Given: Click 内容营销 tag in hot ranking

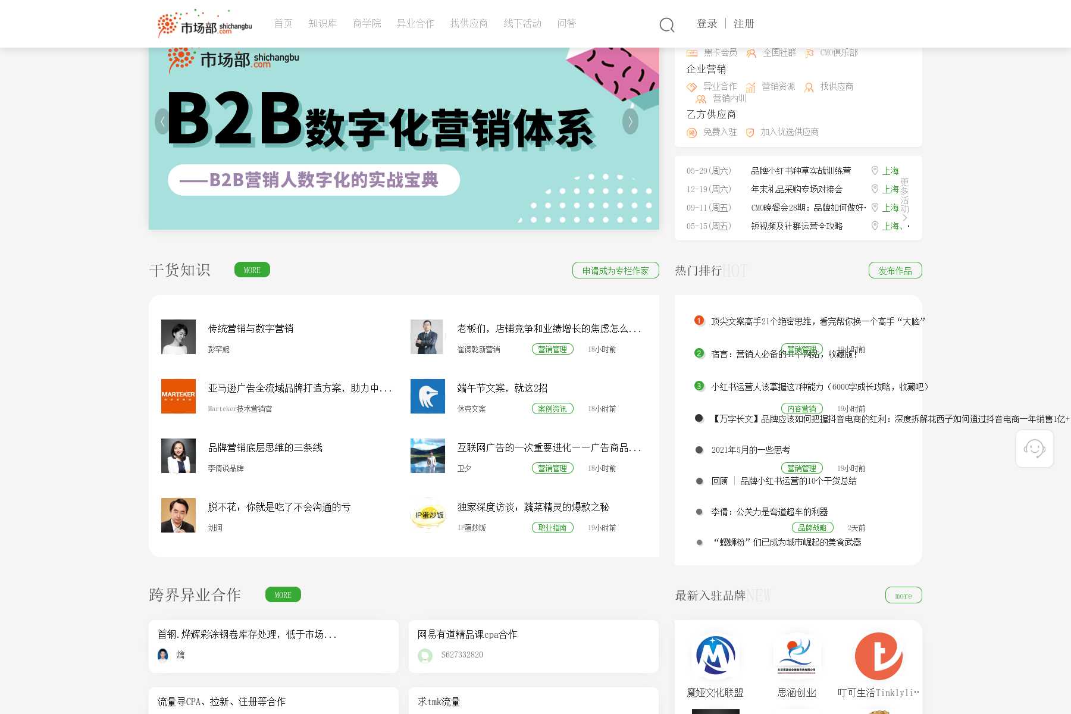Looking at the screenshot, I should point(802,409).
